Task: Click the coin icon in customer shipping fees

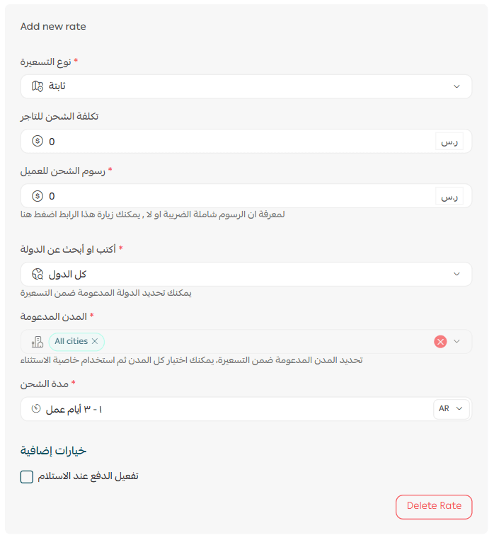Action: click(x=38, y=196)
